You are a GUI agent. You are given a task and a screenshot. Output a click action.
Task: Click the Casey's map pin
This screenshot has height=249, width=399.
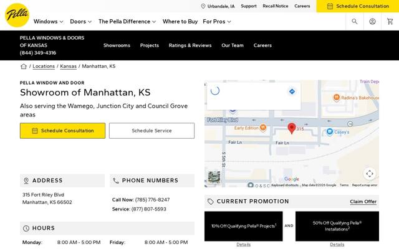pyautogui.click(x=330, y=131)
